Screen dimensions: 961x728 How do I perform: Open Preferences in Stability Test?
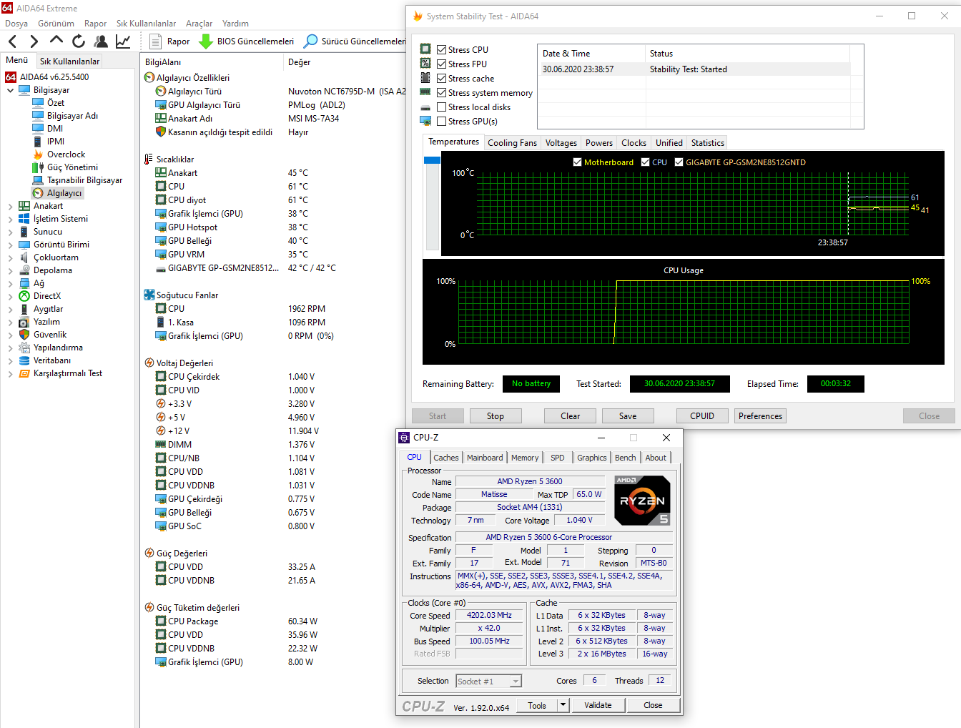[760, 416]
